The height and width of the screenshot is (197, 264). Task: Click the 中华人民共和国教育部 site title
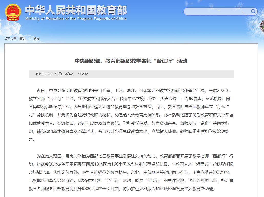point(76,10)
